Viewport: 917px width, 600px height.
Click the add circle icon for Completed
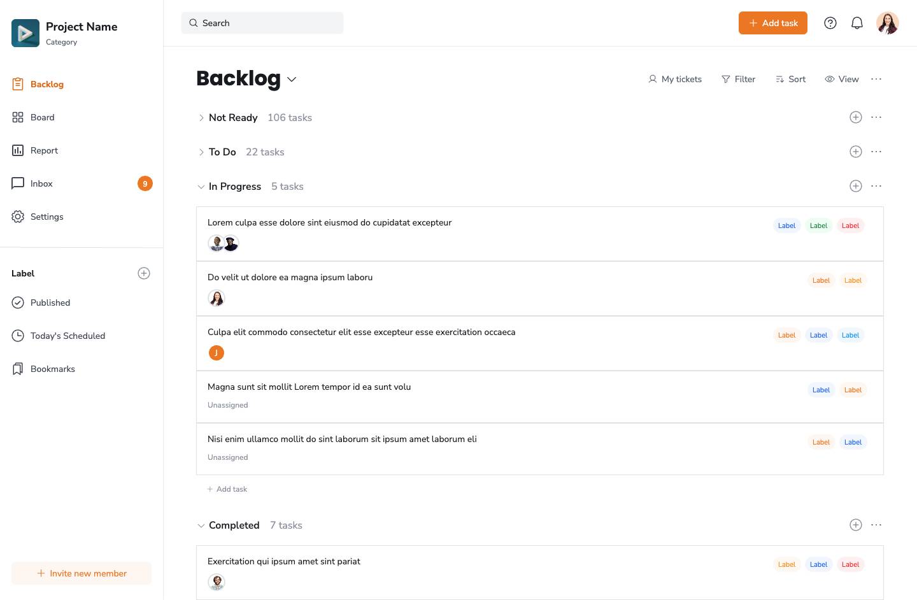click(x=856, y=525)
